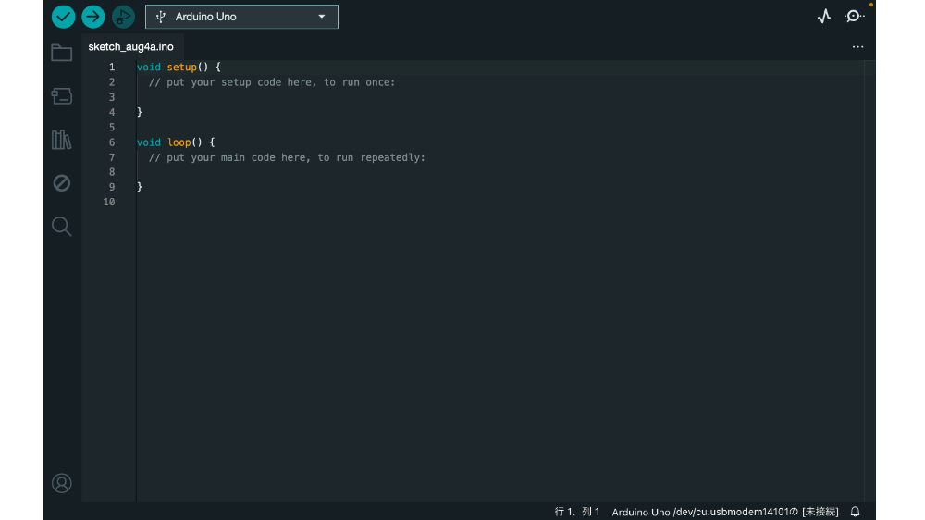Click the 行 1、列 1 cursor position
The width and height of the screenshot is (925, 520).
pyautogui.click(x=577, y=512)
